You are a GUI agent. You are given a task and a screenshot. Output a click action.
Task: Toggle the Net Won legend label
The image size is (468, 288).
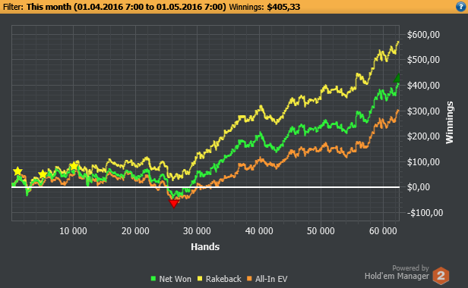tap(175, 279)
